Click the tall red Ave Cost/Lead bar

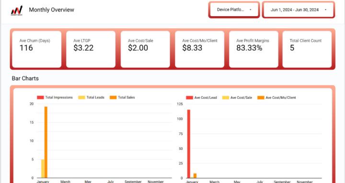(x=189, y=144)
